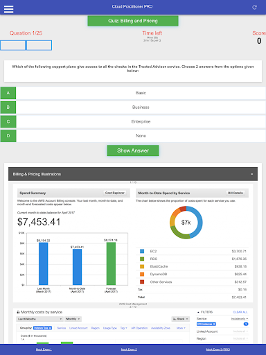This screenshot has height=355, width=266.
Task: Click the first empty progress box
Action: [12, 45]
